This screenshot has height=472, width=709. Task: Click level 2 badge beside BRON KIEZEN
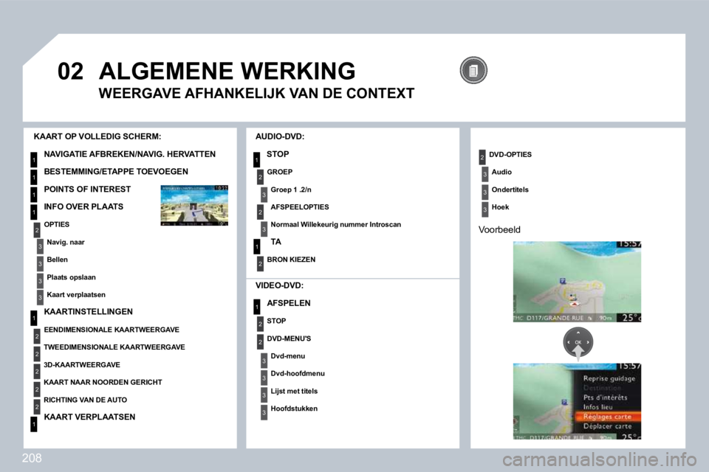click(260, 263)
